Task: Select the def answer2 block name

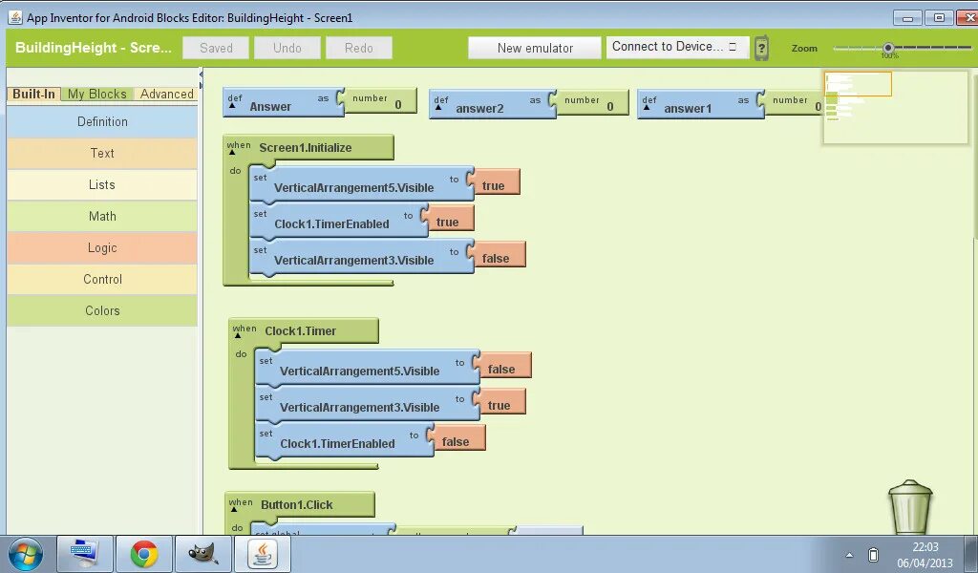Action: (x=479, y=109)
